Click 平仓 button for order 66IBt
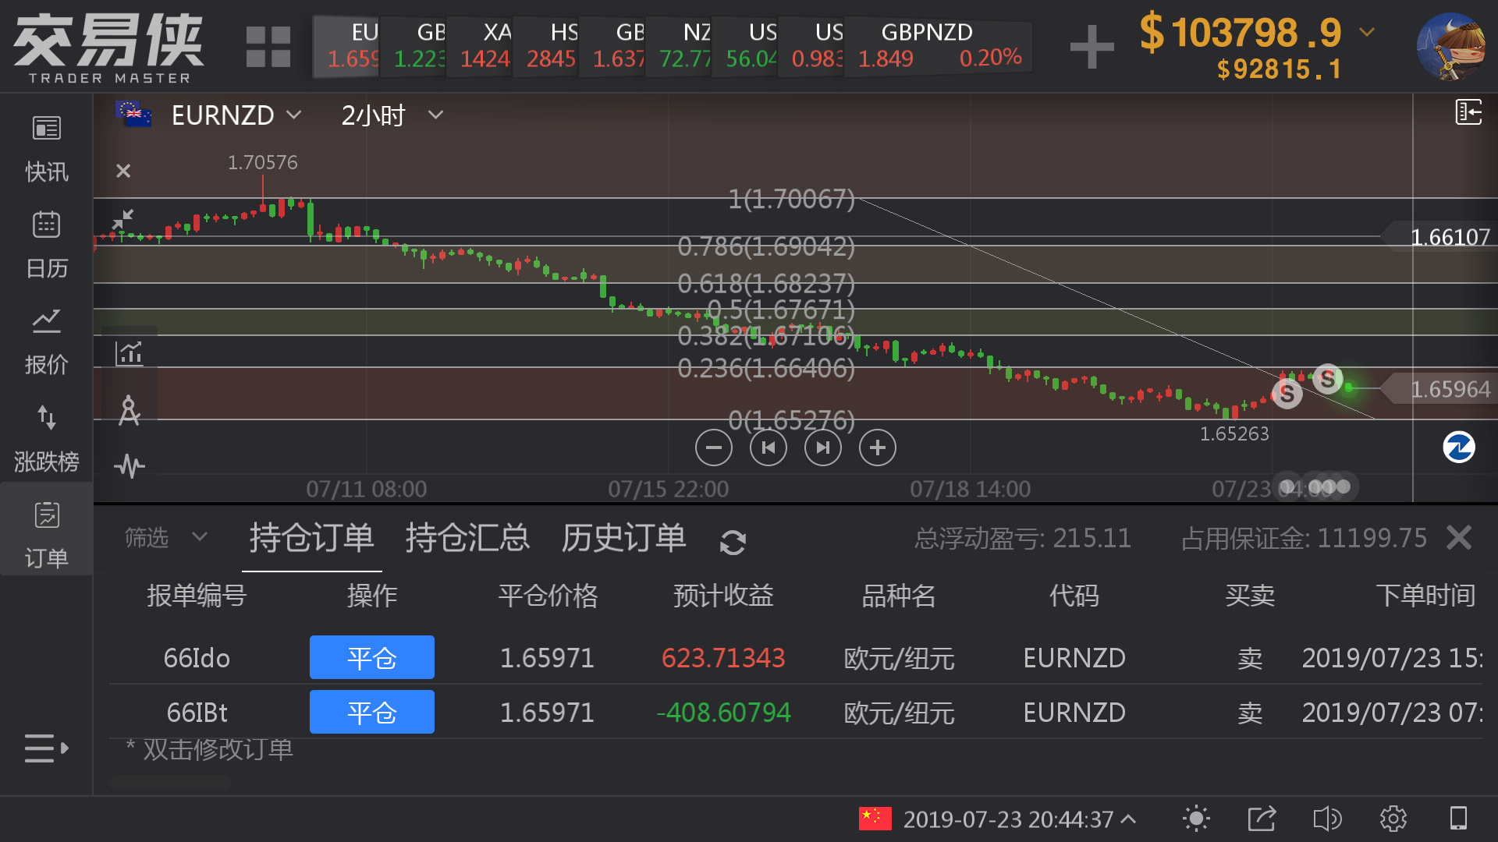Viewport: 1498px width, 842px height. tap(371, 712)
